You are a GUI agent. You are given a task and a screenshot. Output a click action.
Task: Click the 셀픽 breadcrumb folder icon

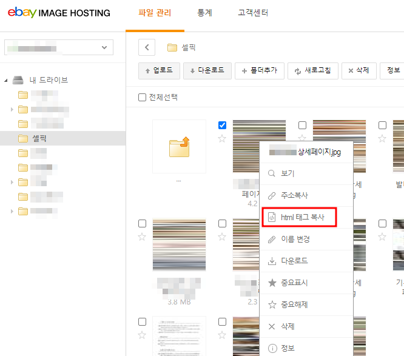[x=172, y=48]
